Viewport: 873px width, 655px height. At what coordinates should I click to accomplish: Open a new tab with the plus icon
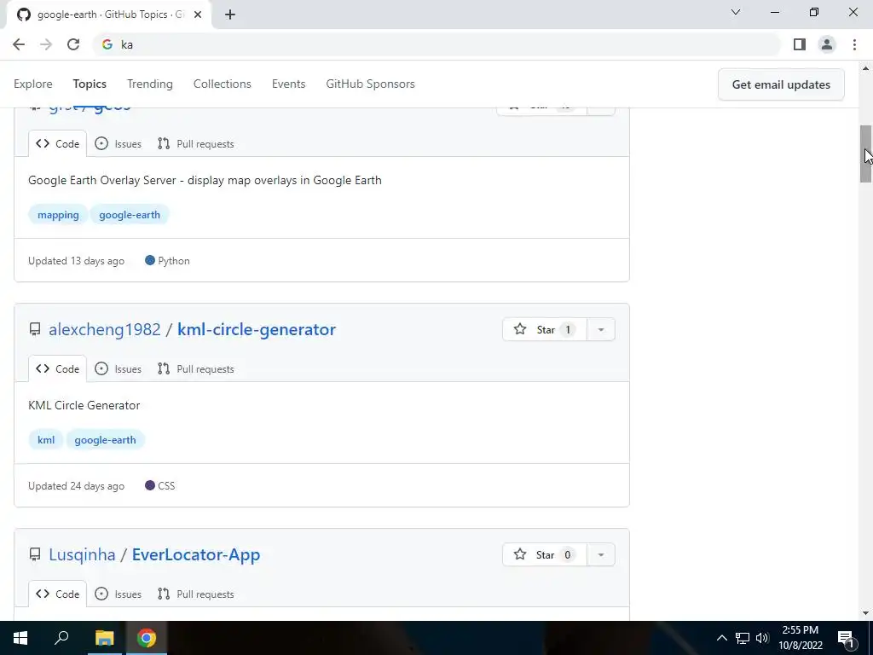pos(230,15)
